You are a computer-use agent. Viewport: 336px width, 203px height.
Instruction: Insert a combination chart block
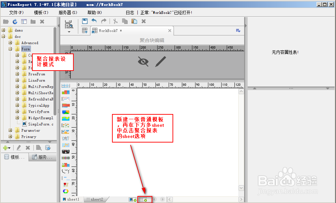[x=66, y=165]
